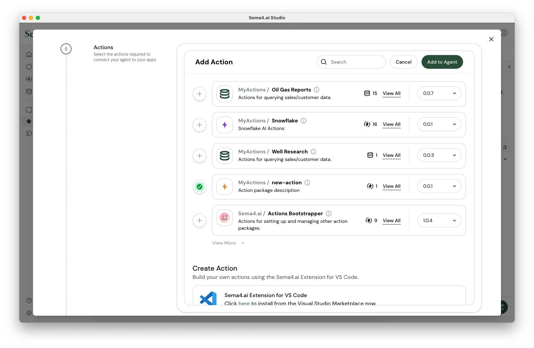The width and height of the screenshot is (534, 348).
Task: Open the Actions lightning sidebar icon
Action: (x=29, y=79)
